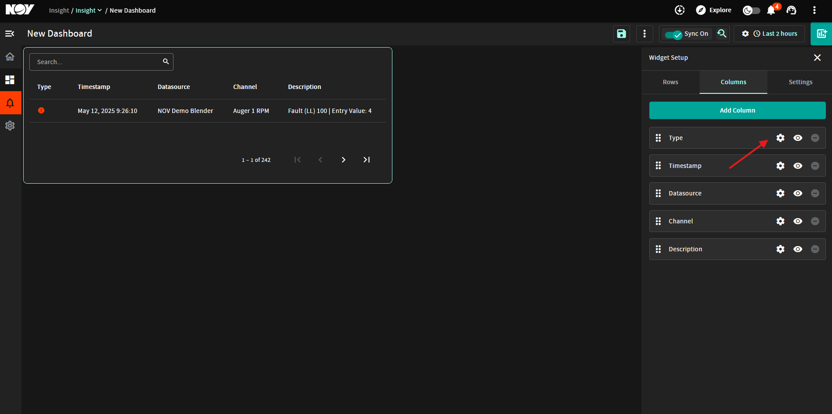The image size is (832, 414).
Task: Click the NOV logo
Action: (x=20, y=10)
